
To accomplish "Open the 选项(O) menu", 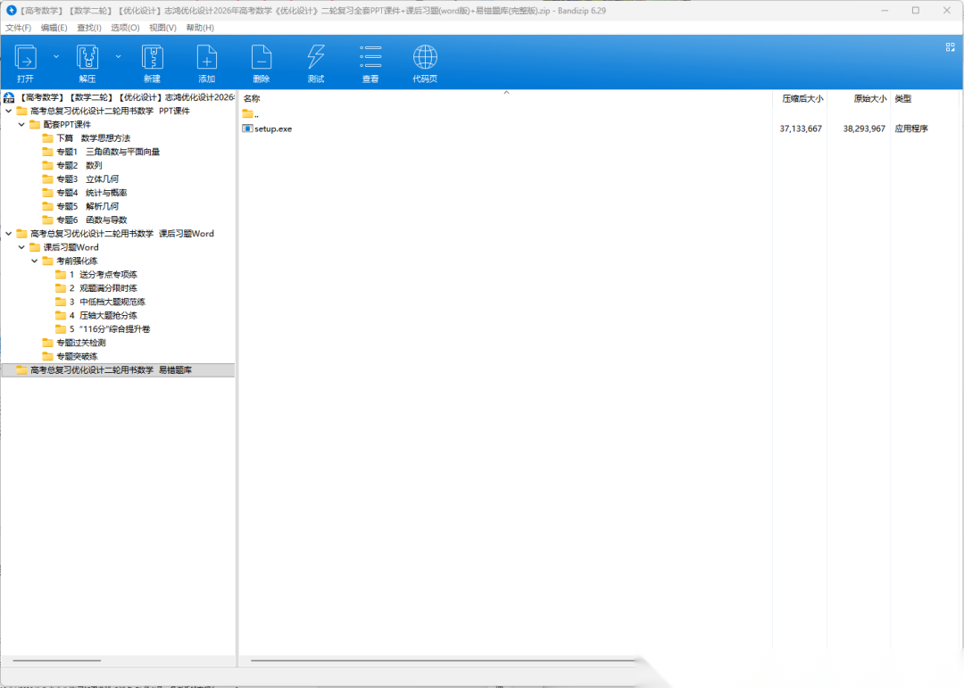I will point(125,28).
